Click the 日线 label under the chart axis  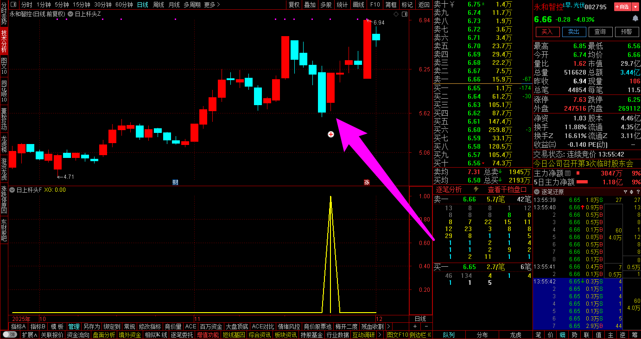pyautogui.click(x=420, y=319)
